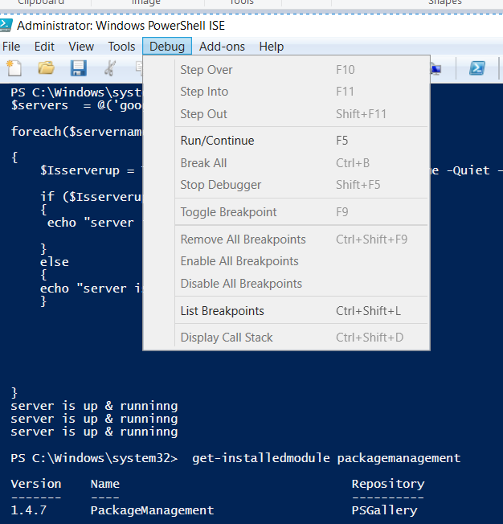Click the version value '1.4.7'
Image resolution: width=503 pixels, height=524 pixels.
tap(29, 510)
